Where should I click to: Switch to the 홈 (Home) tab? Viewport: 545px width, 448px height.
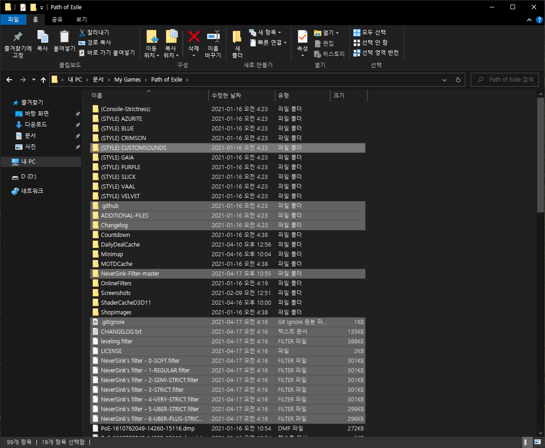click(36, 19)
